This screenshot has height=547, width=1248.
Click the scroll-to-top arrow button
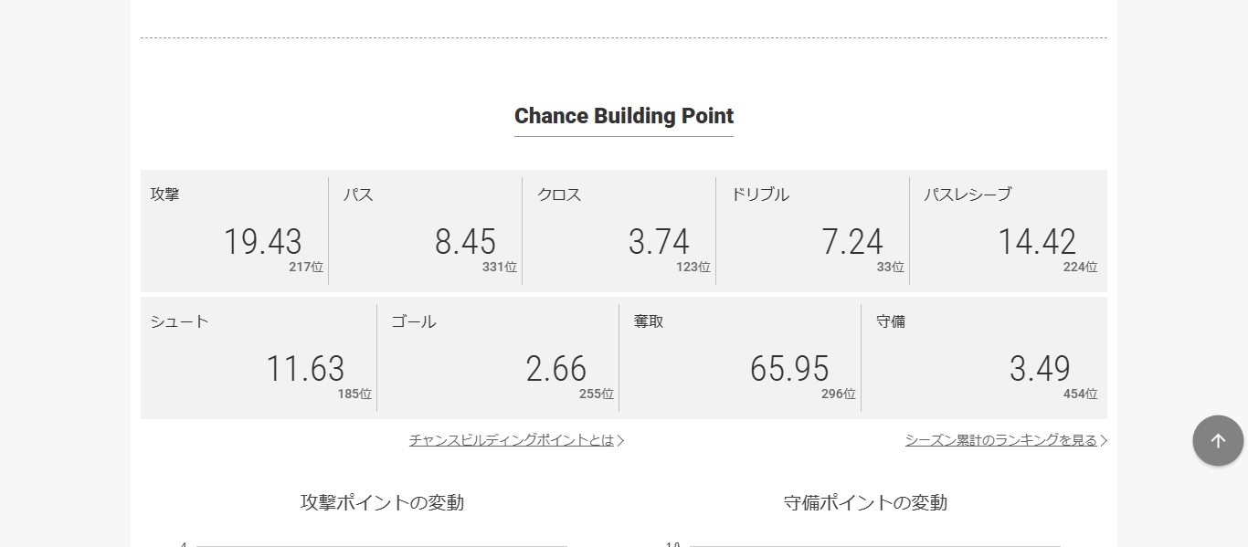point(1217,441)
